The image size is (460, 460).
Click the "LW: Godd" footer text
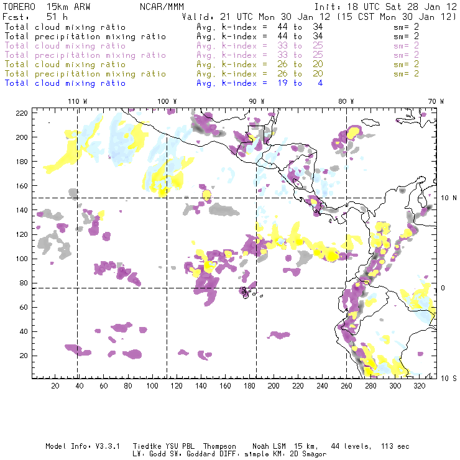tap(150, 454)
